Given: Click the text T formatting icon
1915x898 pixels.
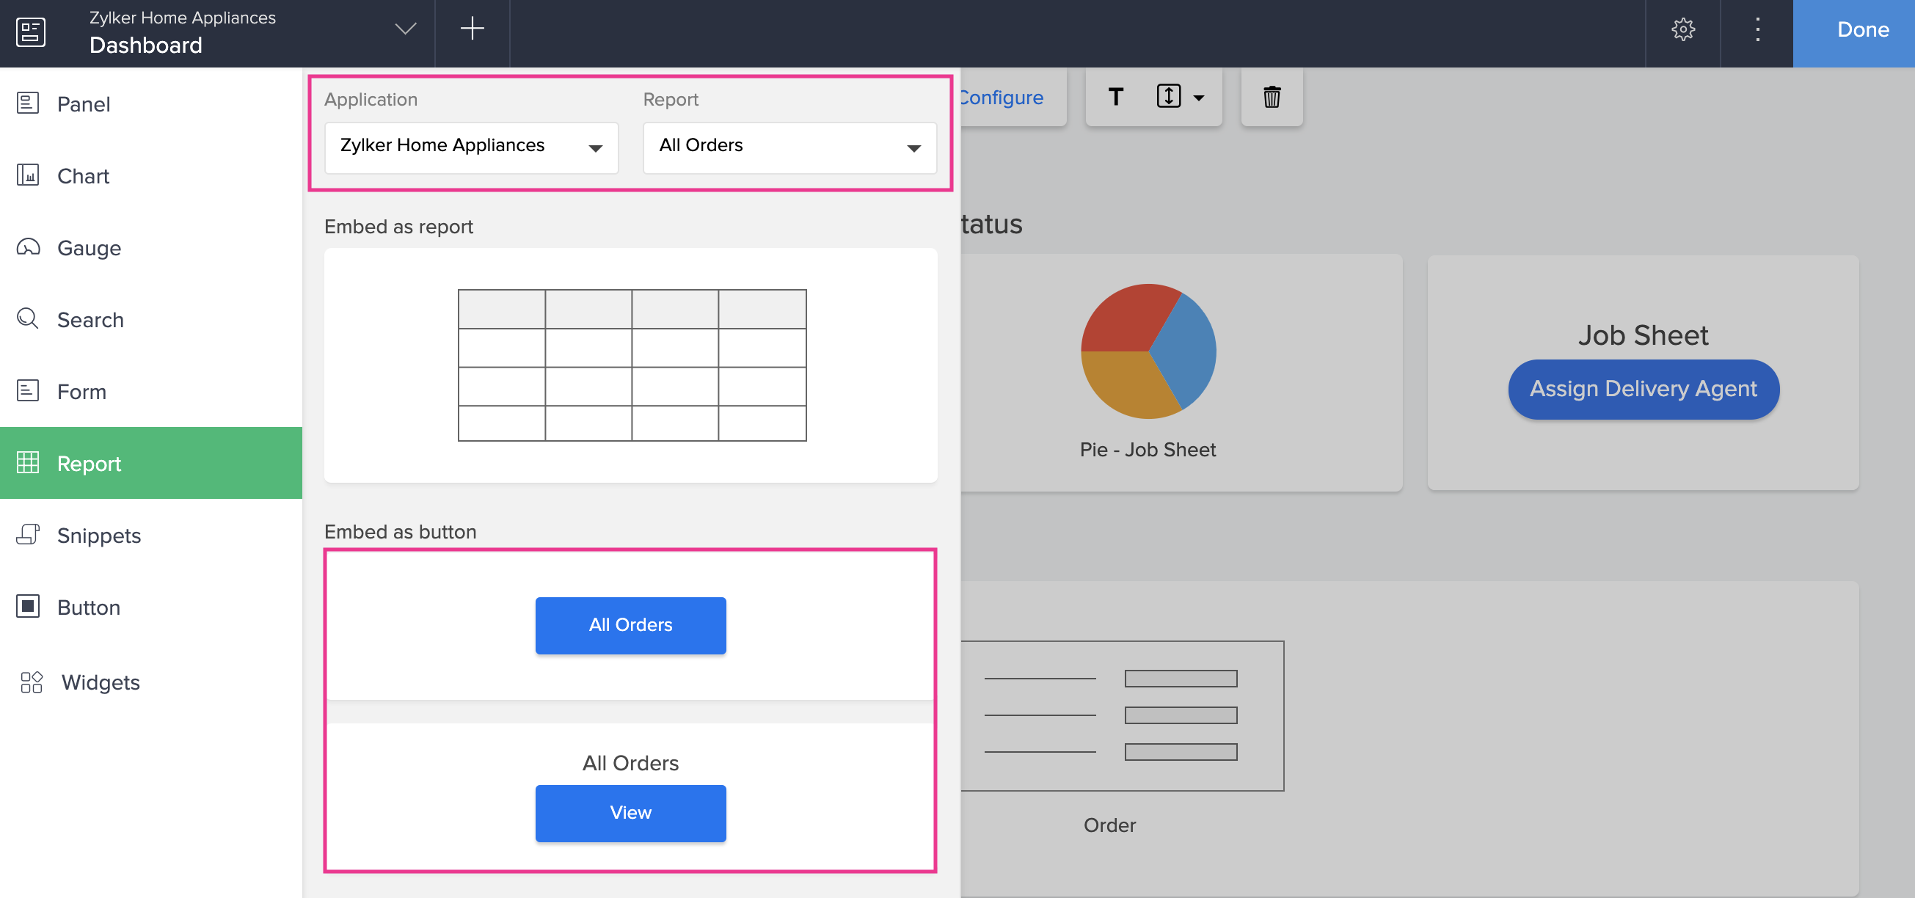Looking at the screenshot, I should [x=1115, y=97].
